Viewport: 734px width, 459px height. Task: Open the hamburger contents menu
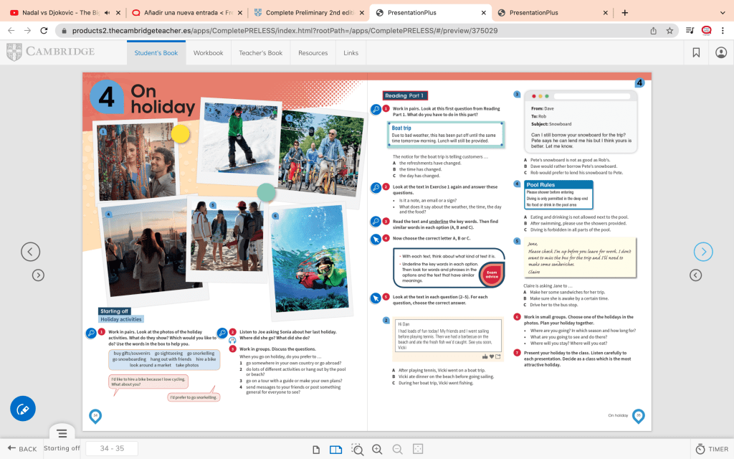click(62, 433)
